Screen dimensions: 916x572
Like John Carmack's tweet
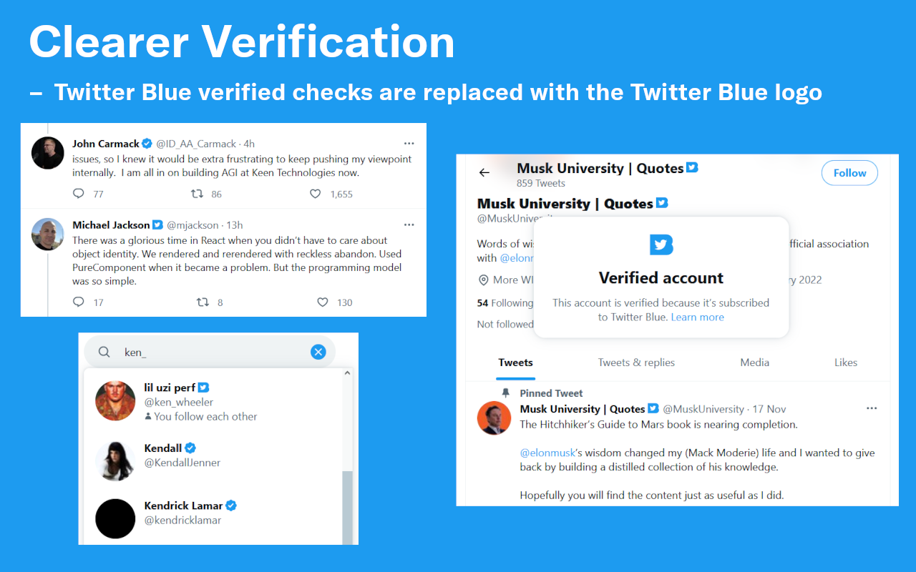pyautogui.click(x=316, y=194)
